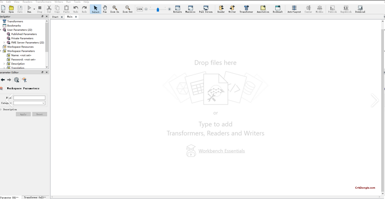Expand the Description item under Workspace Parameters

pos(3,64)
